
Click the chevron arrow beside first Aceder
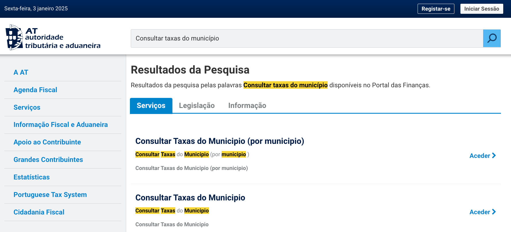tap(494, 155)
